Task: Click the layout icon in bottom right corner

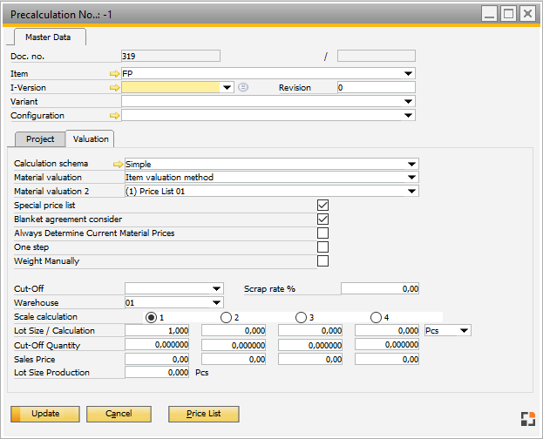Action: tap(527, 419)
